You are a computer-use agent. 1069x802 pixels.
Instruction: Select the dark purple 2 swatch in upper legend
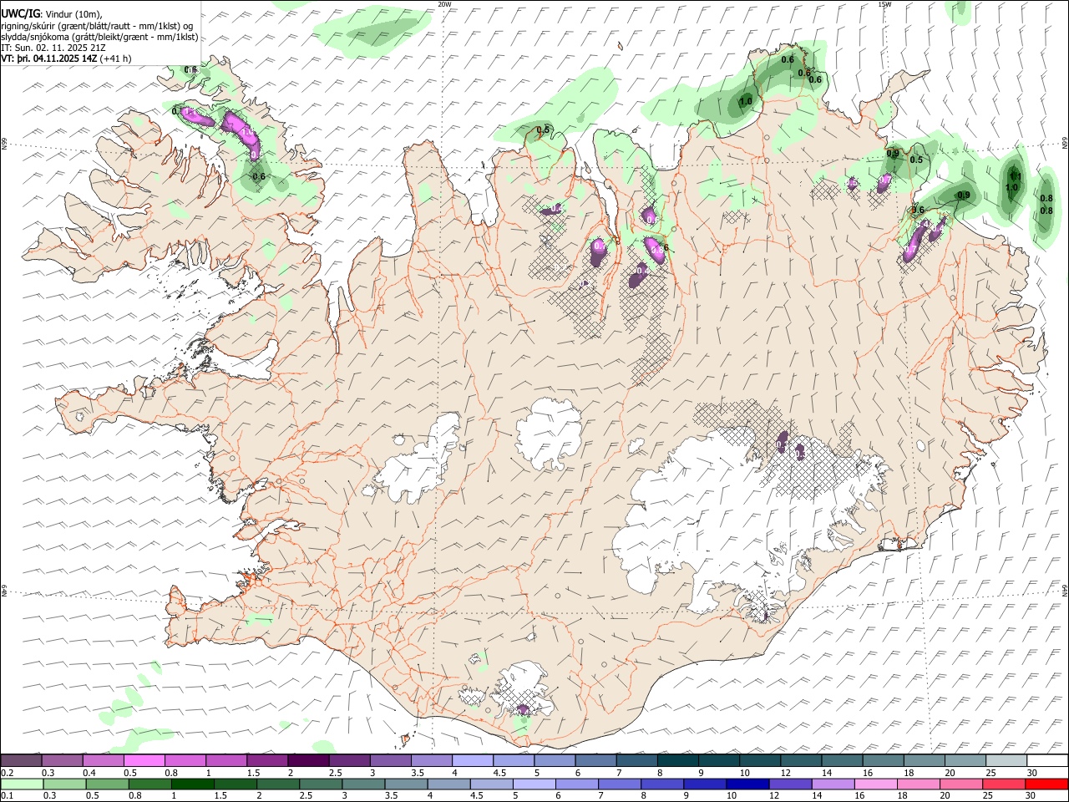[x=308, y=761]
